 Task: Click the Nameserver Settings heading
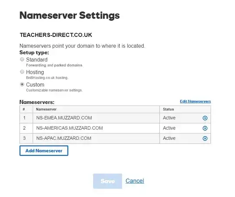pos(70,16)
